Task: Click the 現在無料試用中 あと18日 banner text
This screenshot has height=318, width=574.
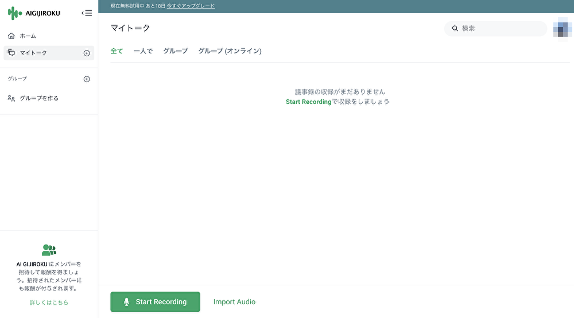Action: click(138, 6)
